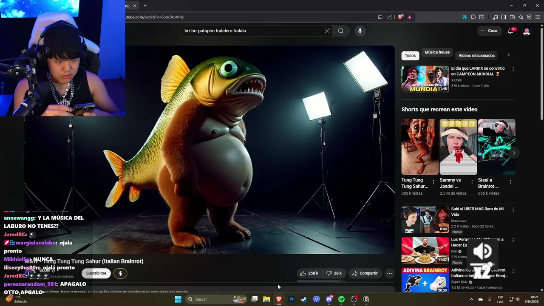The height and width of the screenshot is (306, 544).
Task: Open the Brave playlist music note icon
Action: (495, 17)
